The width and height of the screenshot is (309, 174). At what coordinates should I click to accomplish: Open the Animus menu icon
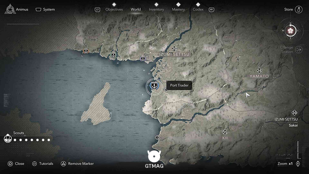pos(10,9)
